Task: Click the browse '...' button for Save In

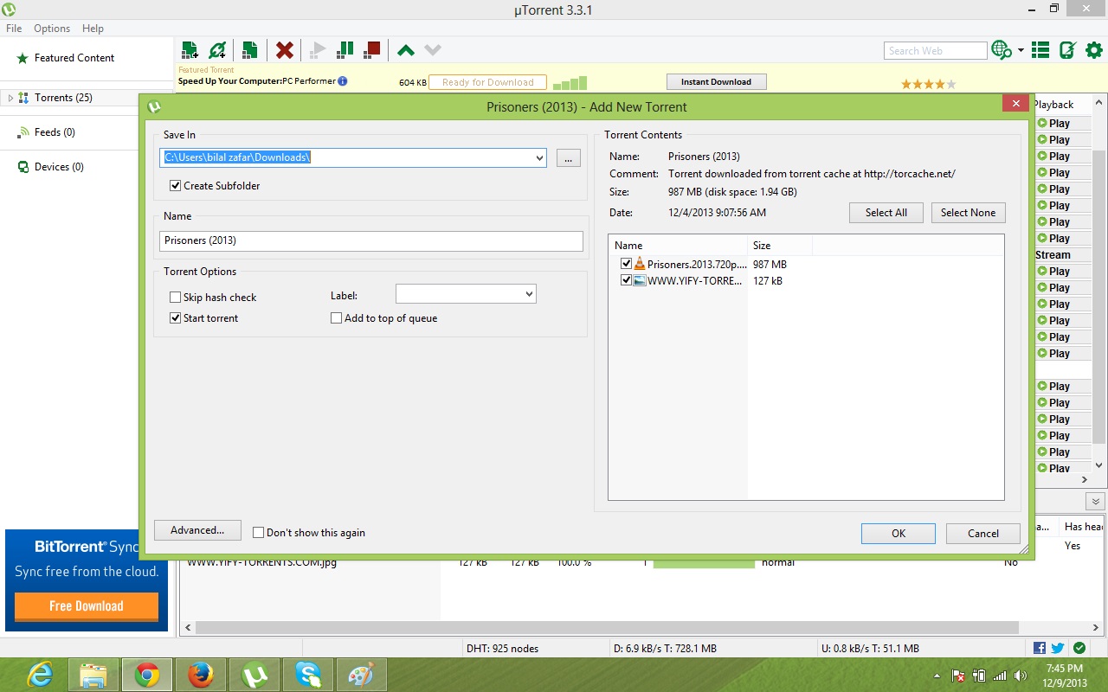Action: pos(568,158)
